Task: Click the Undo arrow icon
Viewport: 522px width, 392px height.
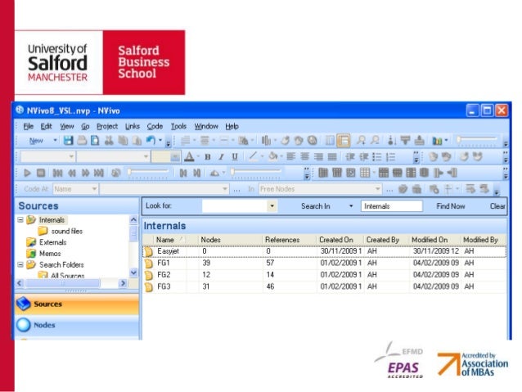Action: [151, 140]
